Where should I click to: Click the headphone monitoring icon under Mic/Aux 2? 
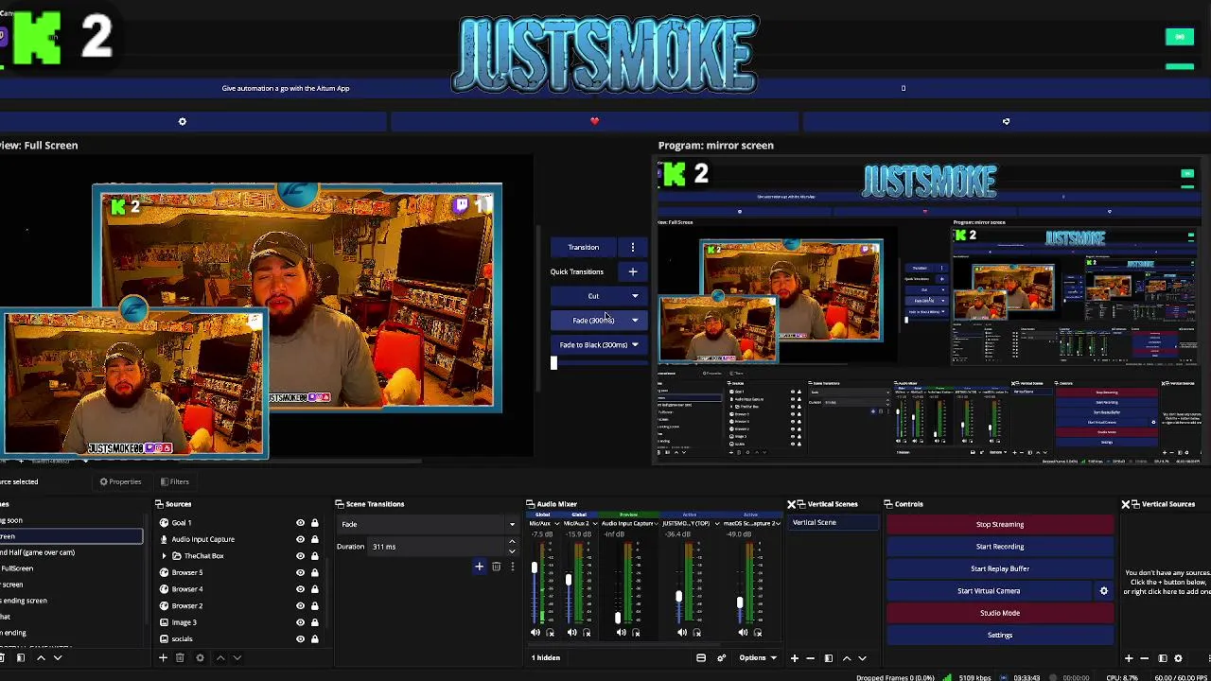587,633
